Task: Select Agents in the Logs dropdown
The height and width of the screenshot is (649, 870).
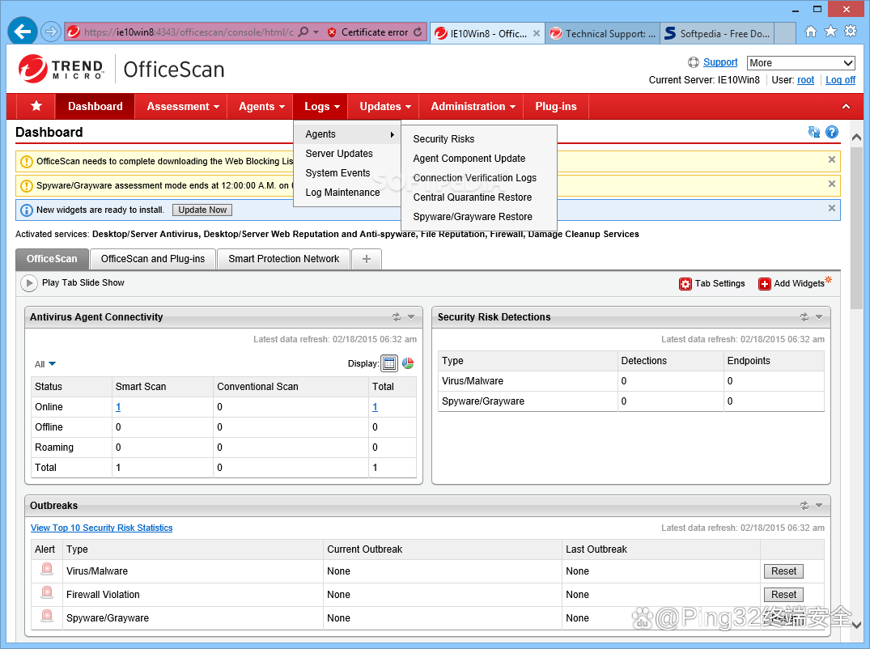Action: coord(347,134)
